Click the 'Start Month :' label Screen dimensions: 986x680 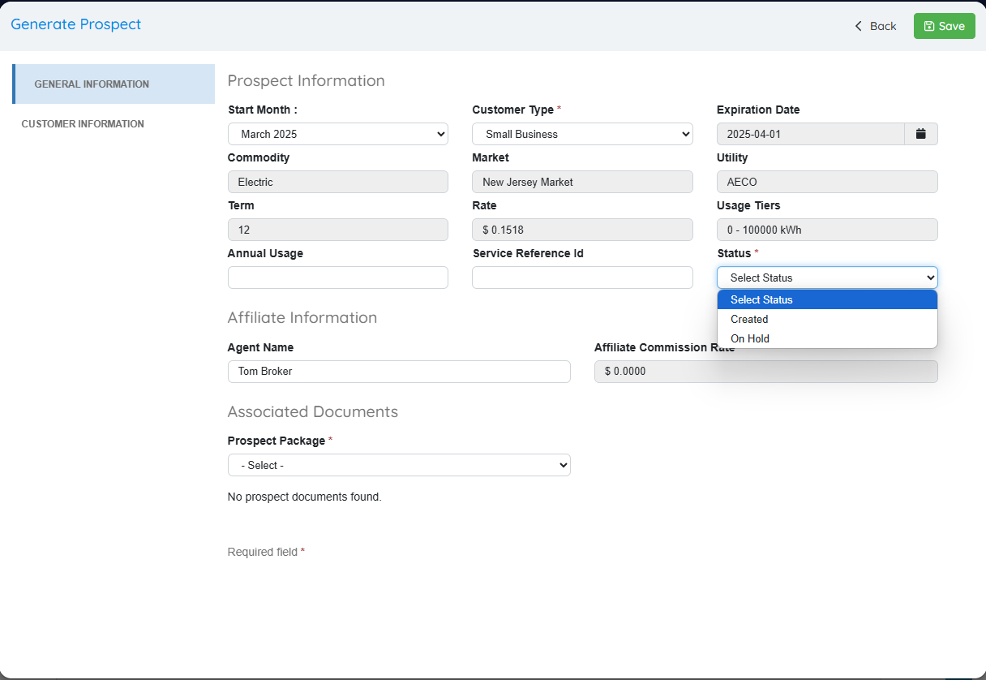tap(263, 110)
